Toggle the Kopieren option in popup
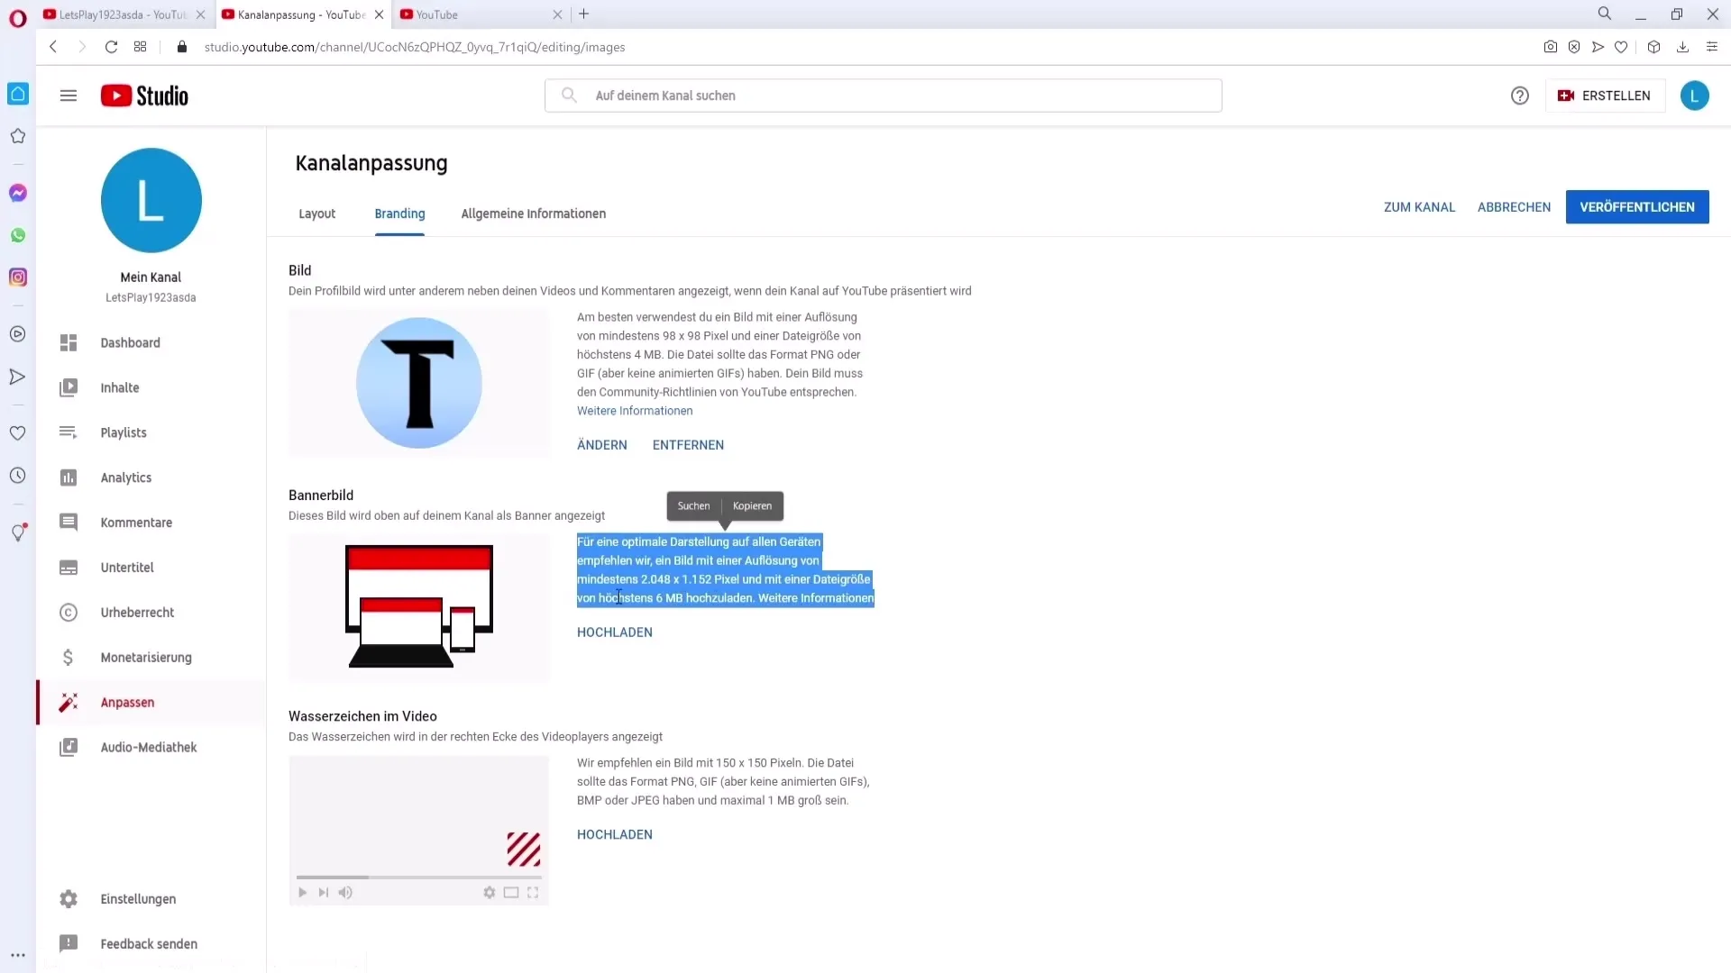1731x973 pixels. (x=751, y=505)
